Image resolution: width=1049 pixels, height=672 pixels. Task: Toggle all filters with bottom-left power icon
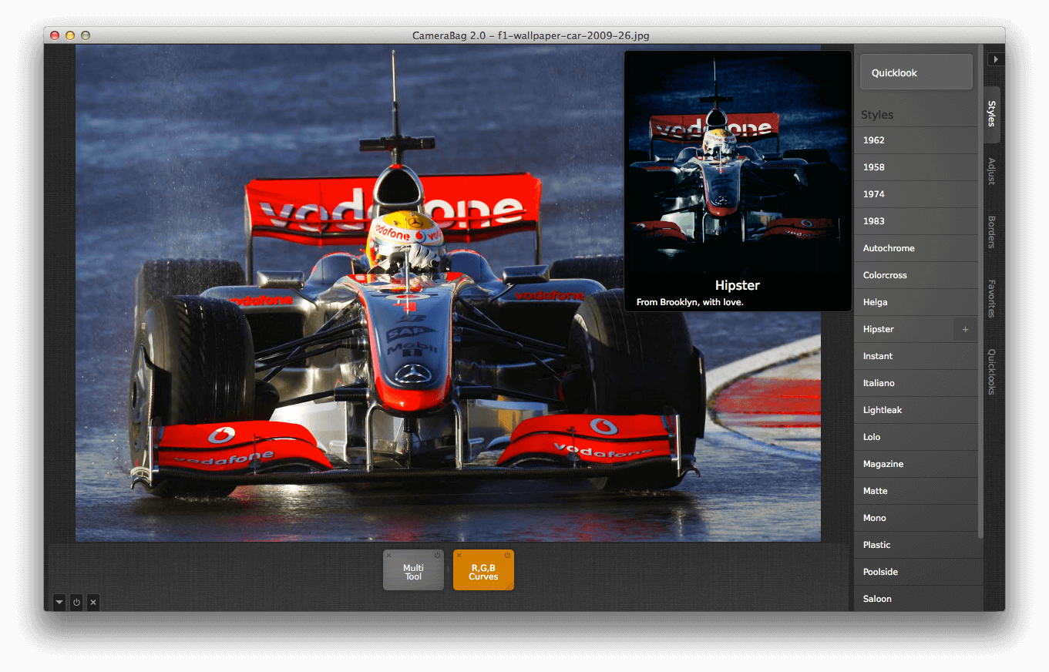coord(76,603)
